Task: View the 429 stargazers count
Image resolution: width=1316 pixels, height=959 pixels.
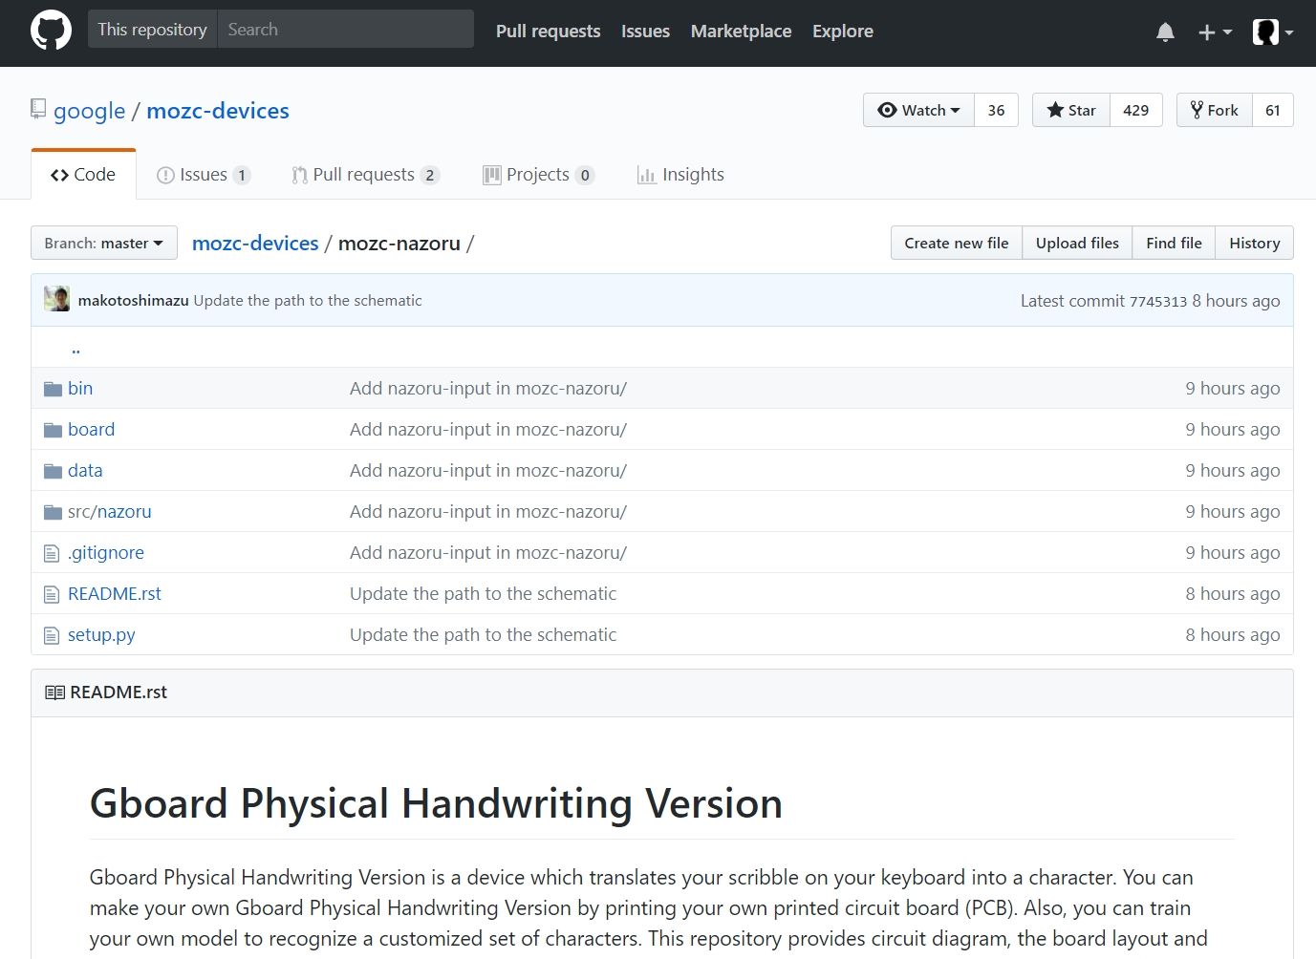Action: [1135, 110]
